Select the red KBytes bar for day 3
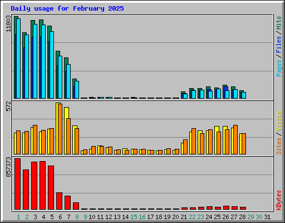Viewport: 285px width, 223px height. click(x=34, y=186)
